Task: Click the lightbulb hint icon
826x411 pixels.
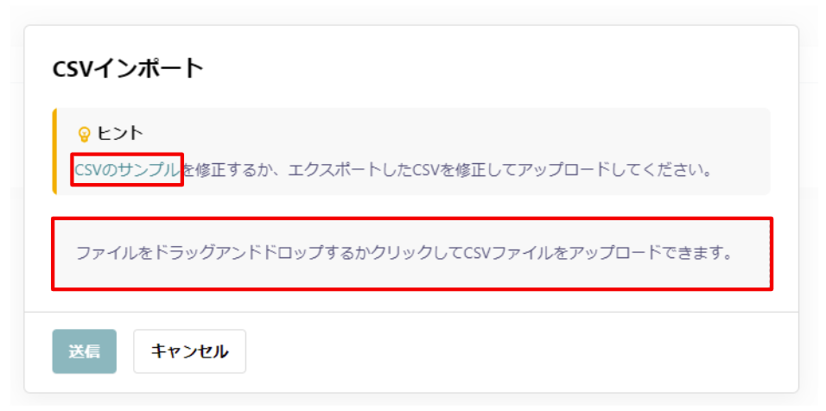Action: coord(84,135)
